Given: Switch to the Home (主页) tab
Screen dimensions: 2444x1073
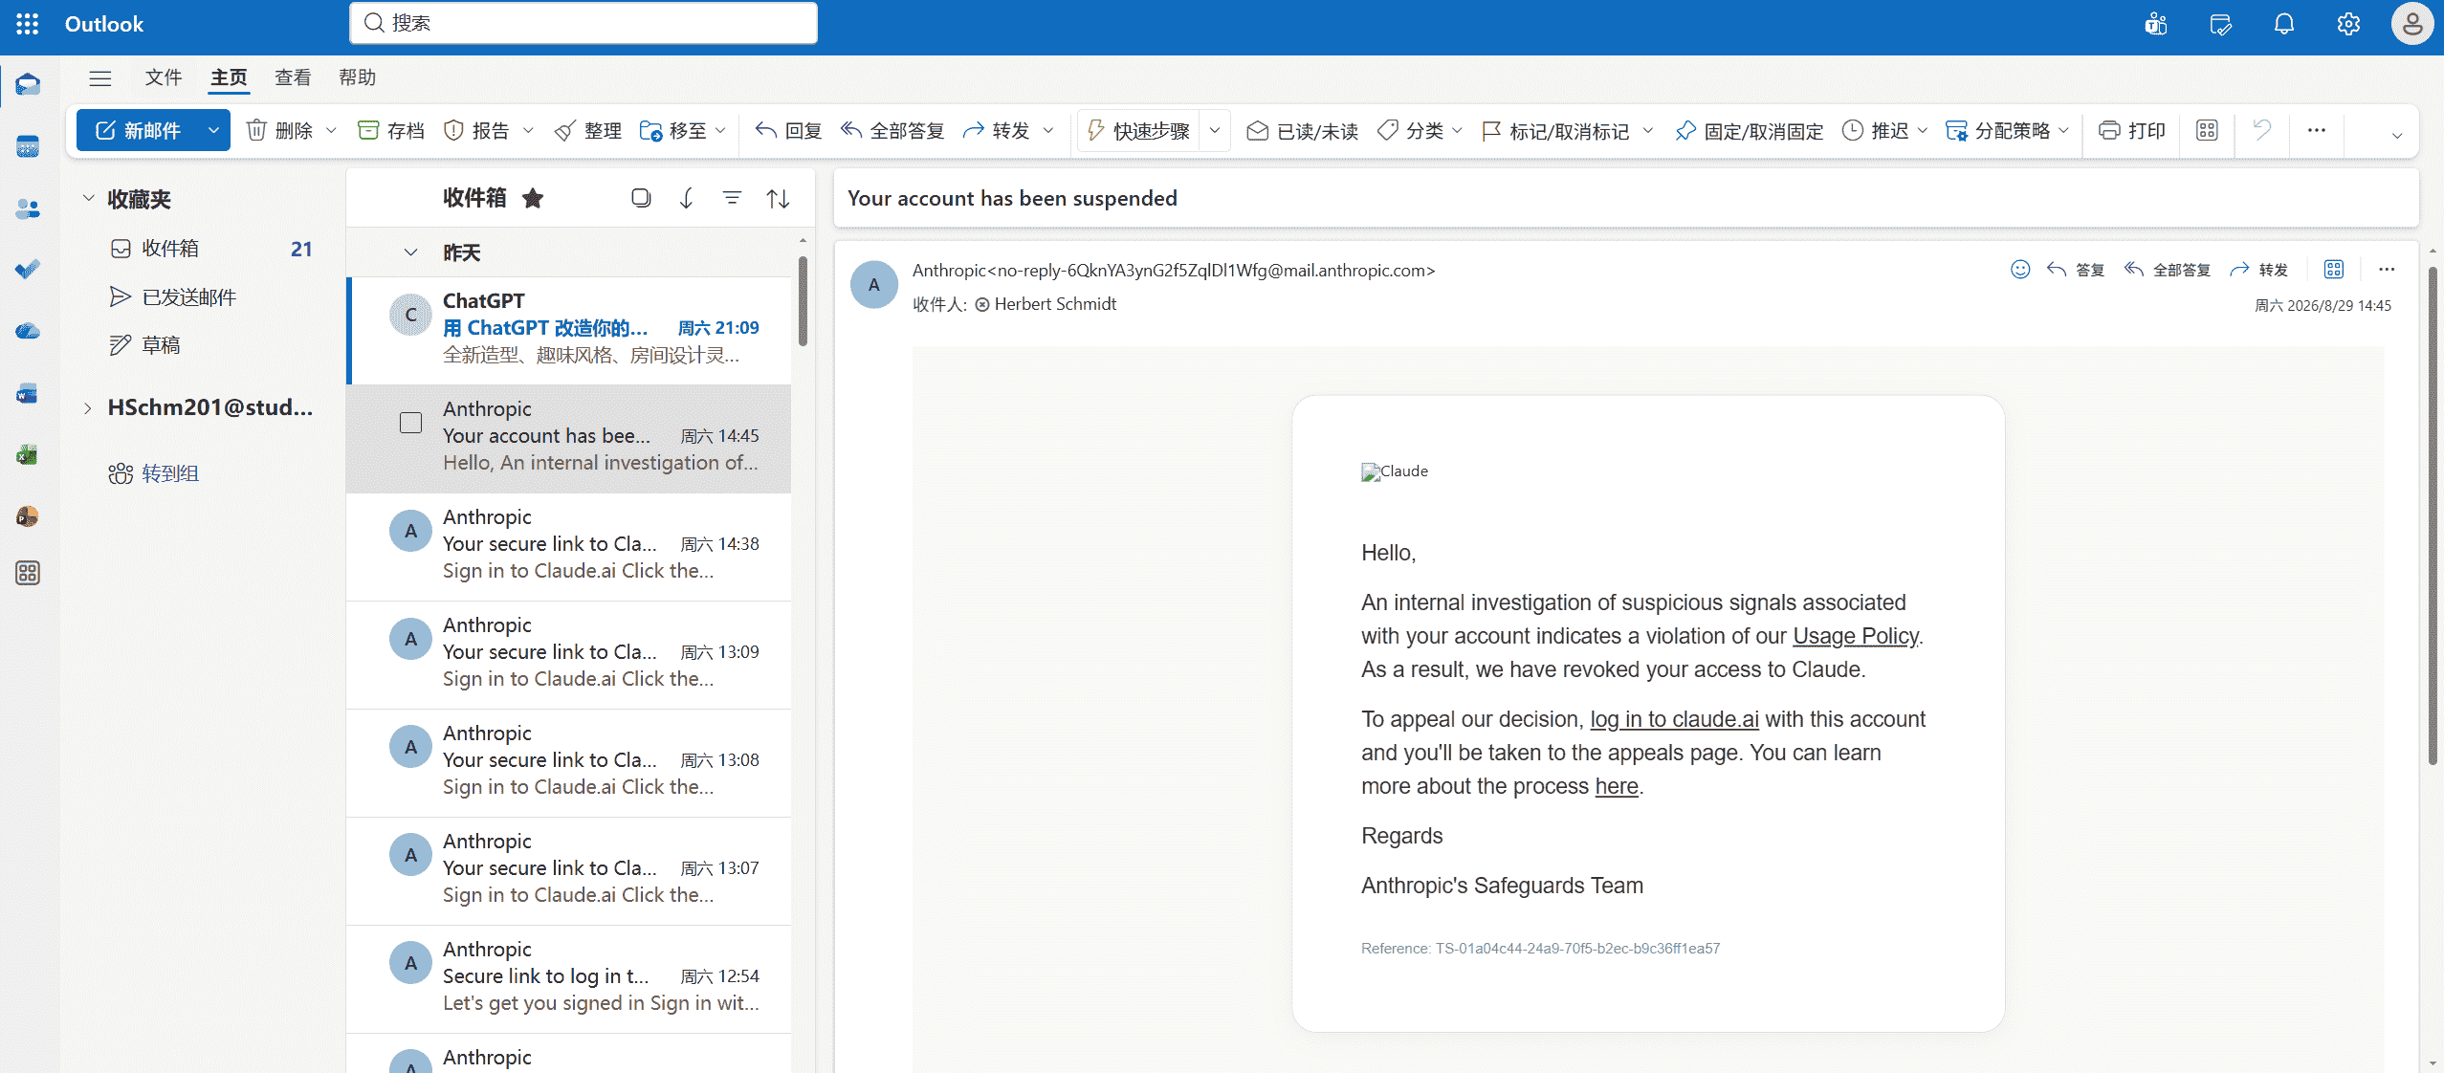Looking at the screenshot, I should point(229,77).
